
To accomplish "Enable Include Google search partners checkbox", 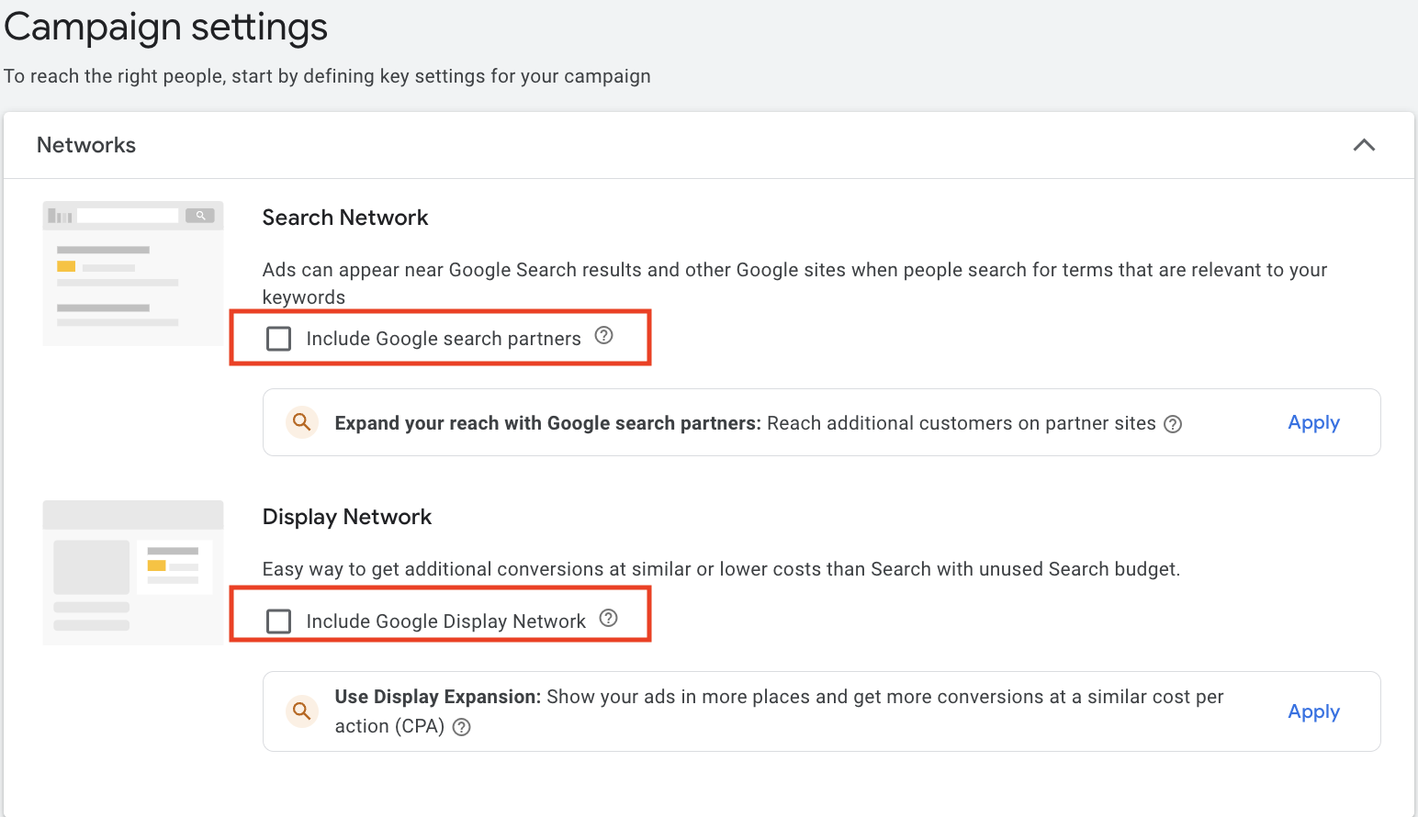I will (x=278, y=339).
